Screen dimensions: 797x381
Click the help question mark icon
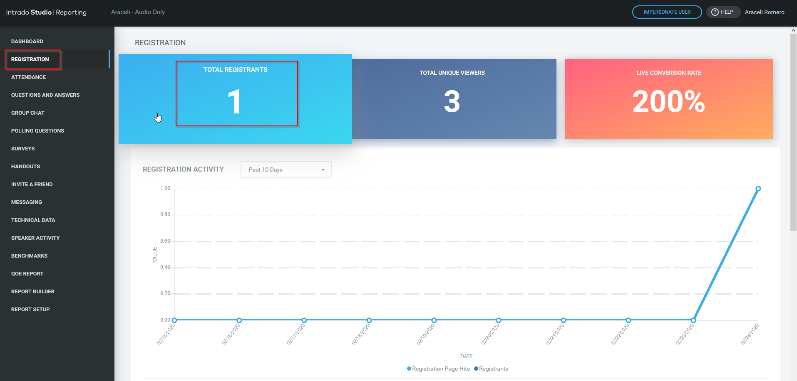tap(715, 12)
